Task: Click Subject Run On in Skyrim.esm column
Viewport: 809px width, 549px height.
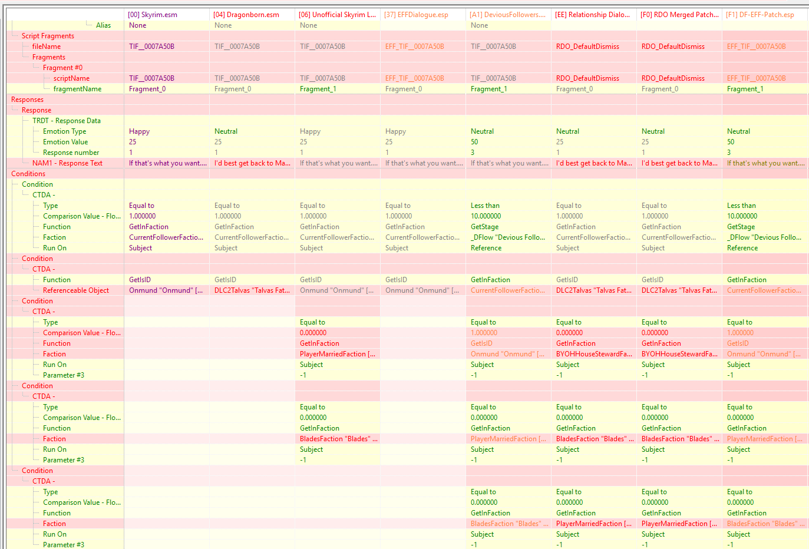Action: point(140,248)
